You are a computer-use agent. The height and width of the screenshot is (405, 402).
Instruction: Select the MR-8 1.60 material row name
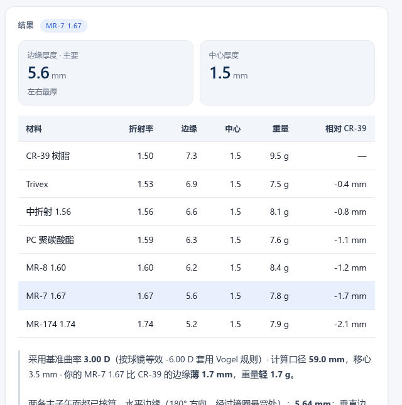(46, 267)
